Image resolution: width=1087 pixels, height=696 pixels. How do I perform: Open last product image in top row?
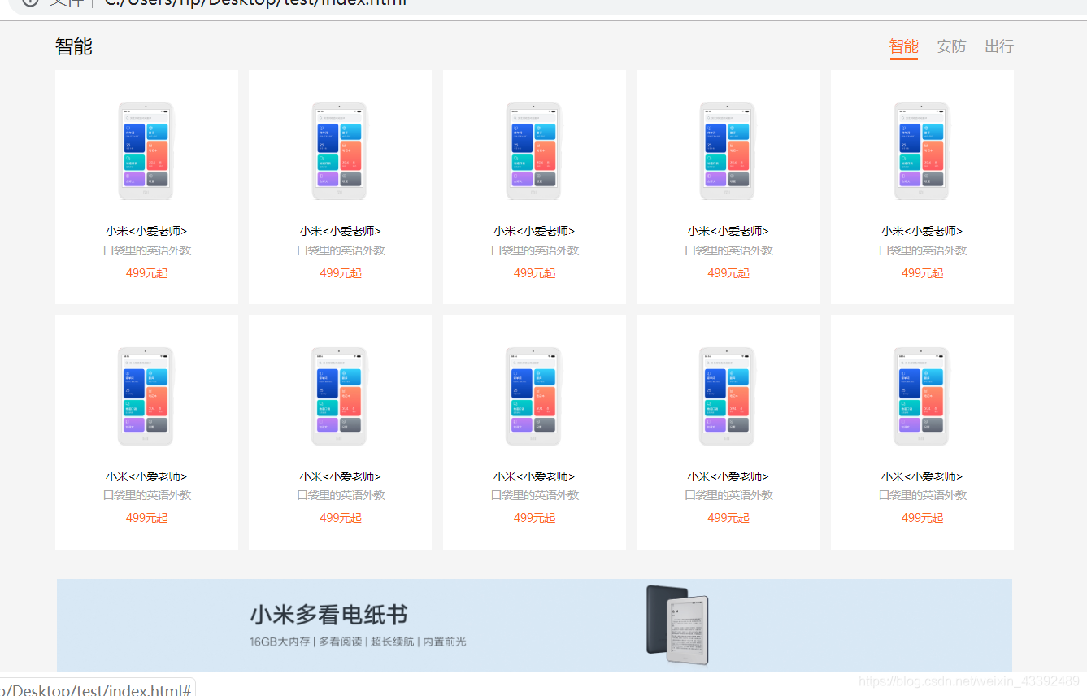[x=922, y=150]
